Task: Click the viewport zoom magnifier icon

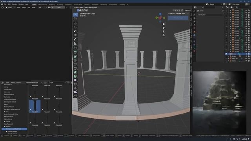Action: click(164, 24)
